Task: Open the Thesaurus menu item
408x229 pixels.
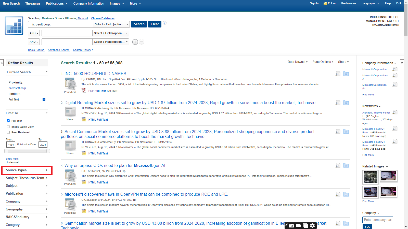Action: (x=33, y=4)
